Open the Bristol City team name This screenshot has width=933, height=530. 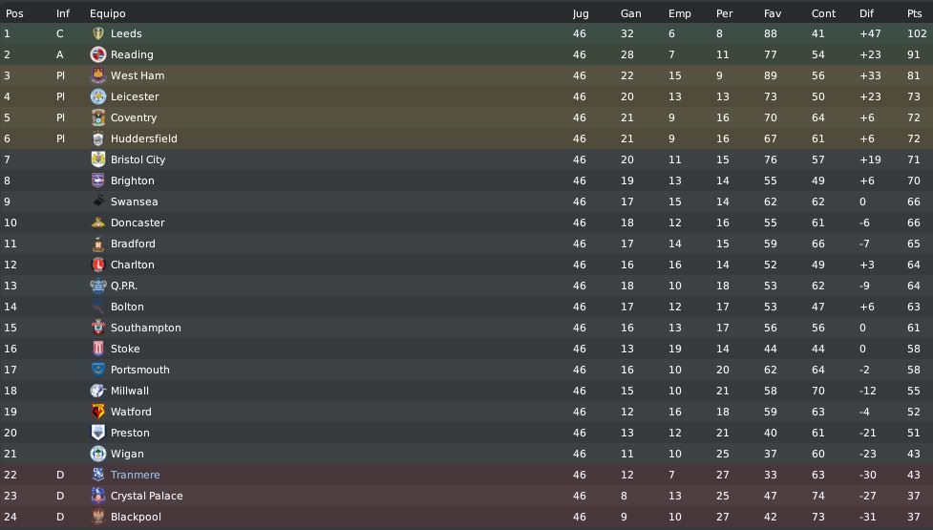[x=138, y=159]
